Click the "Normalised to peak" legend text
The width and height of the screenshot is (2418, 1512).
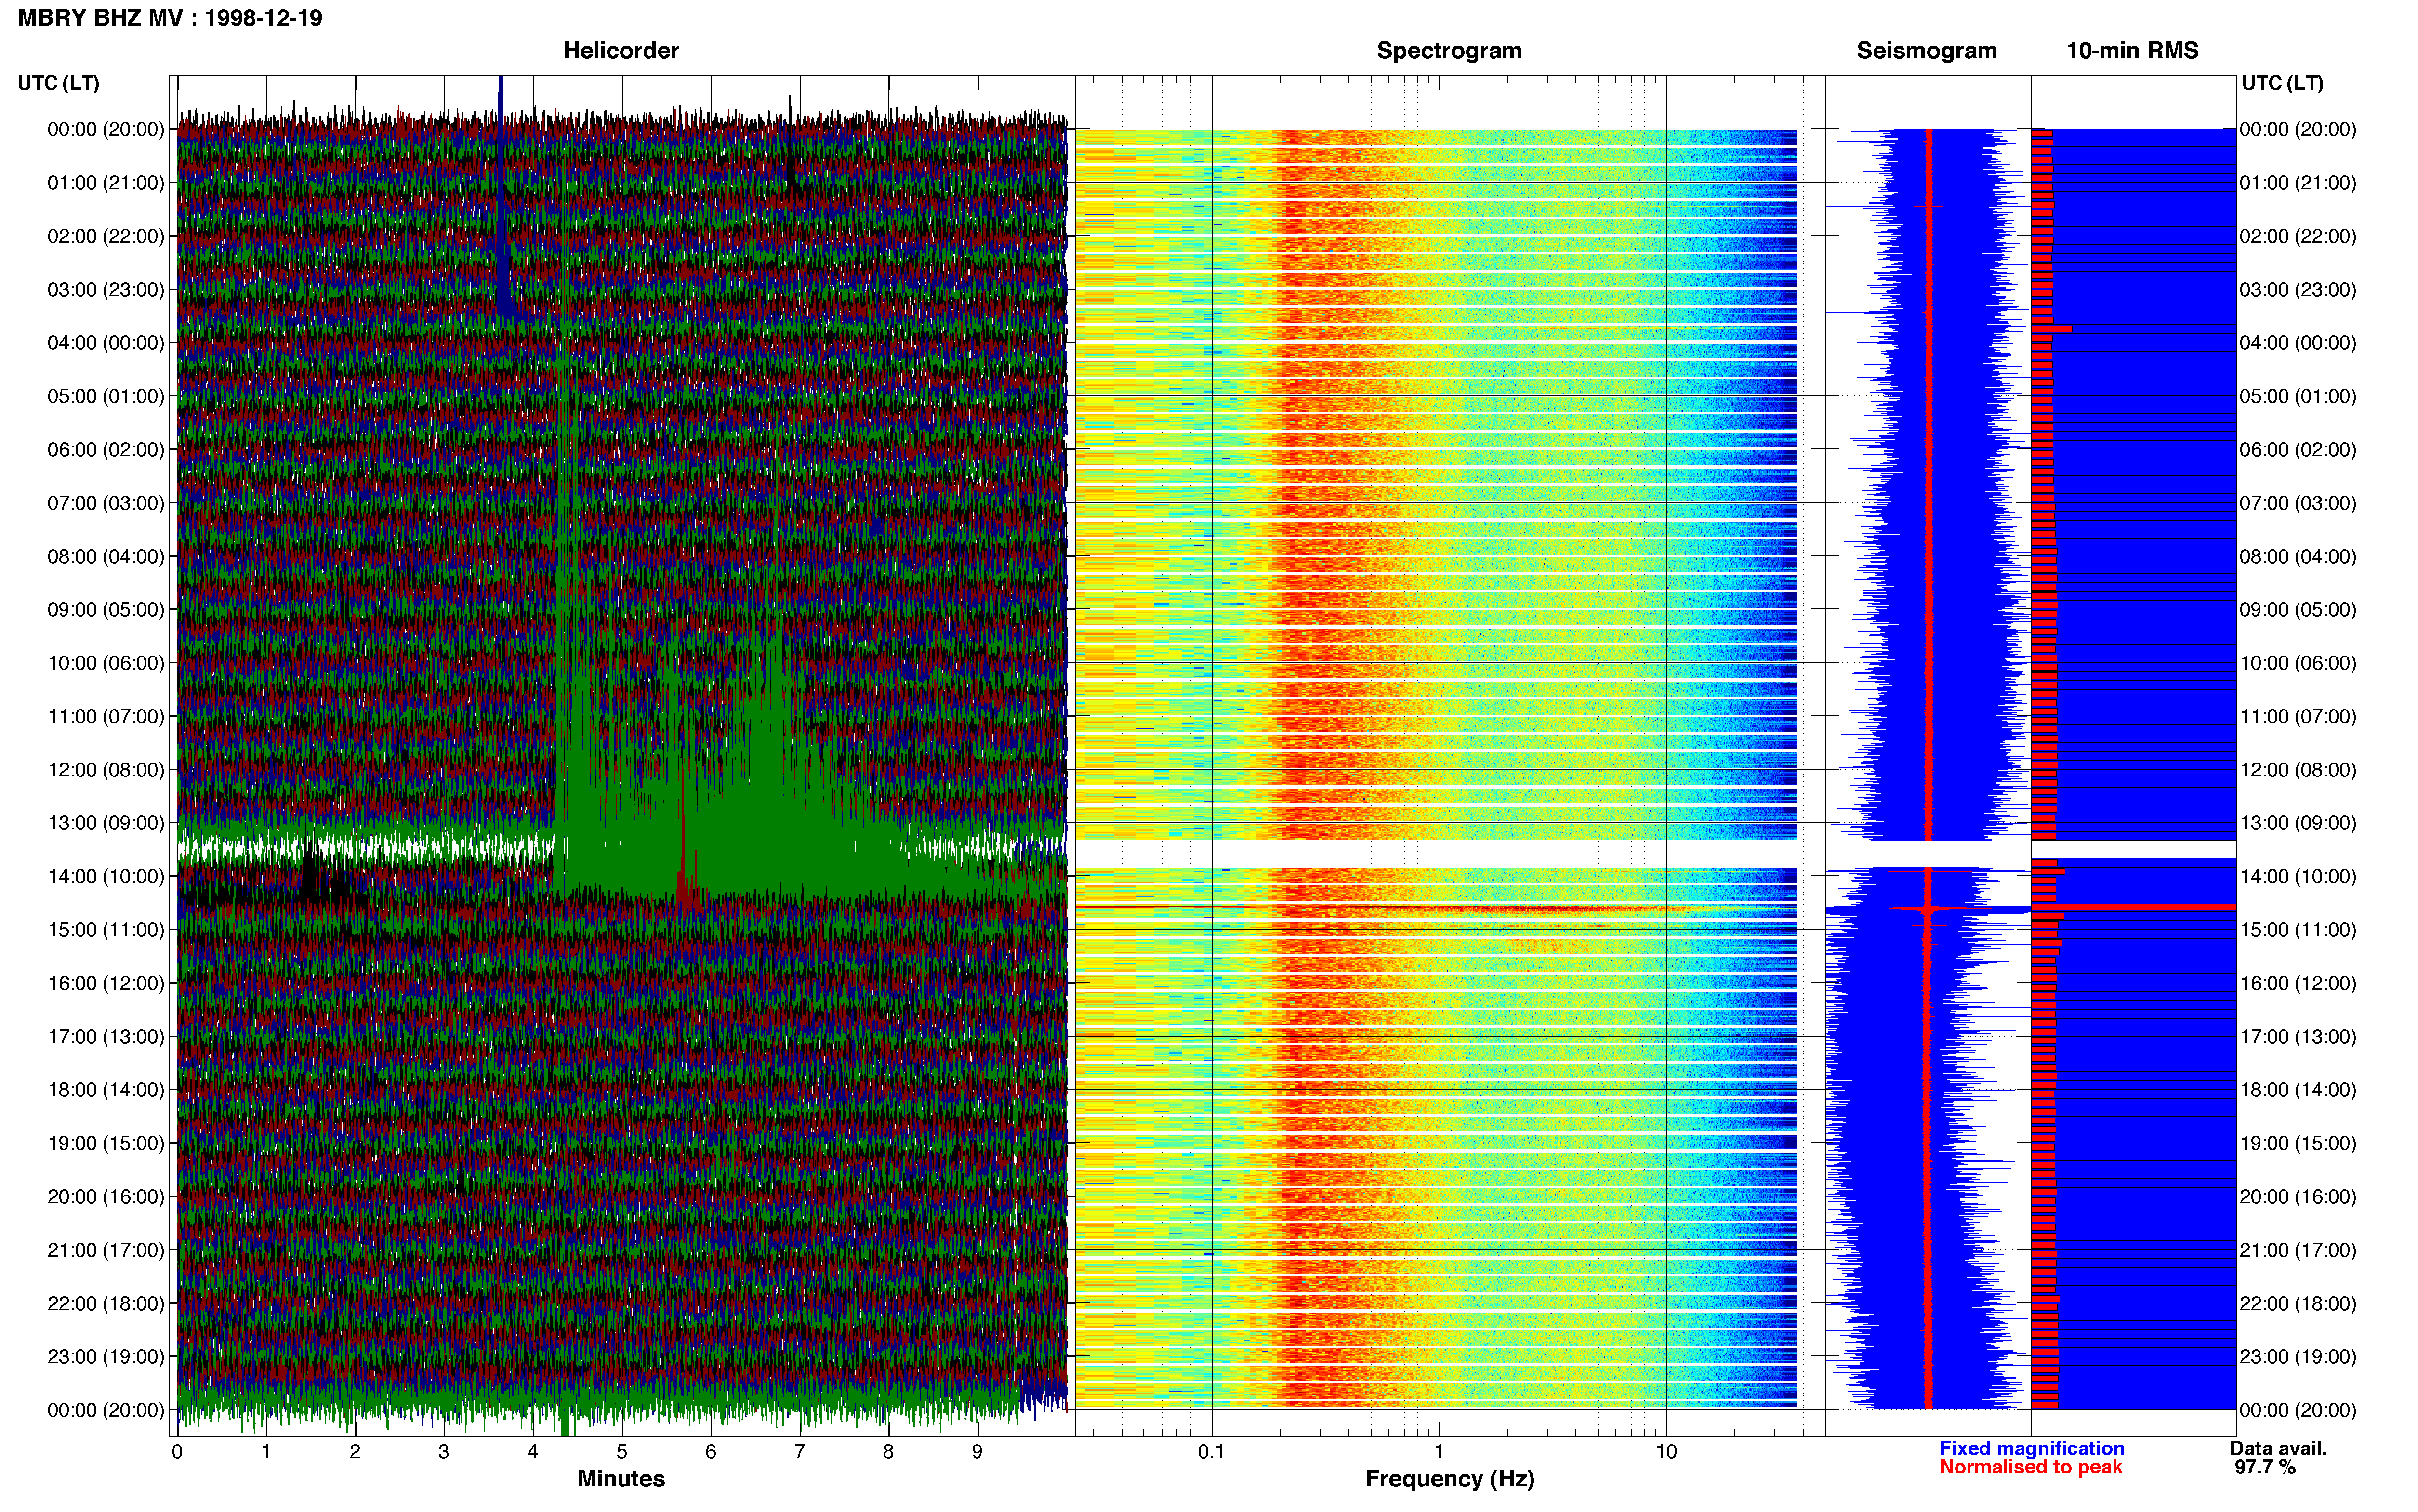coord(2030,1467)
